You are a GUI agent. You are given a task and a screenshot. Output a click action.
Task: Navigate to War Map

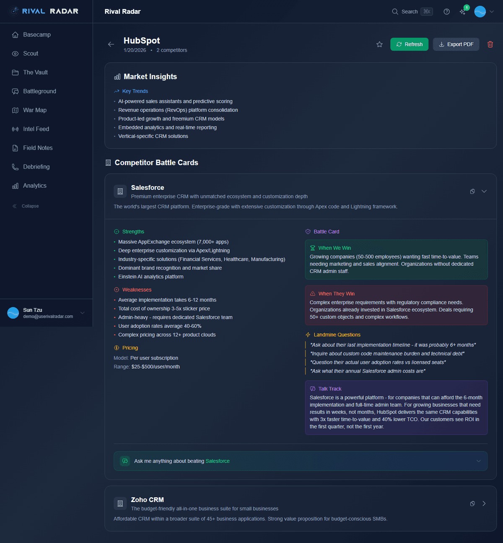coord(35,110)
